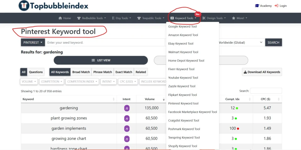Click the intent badge for gardening
The height and width of the screenshot is (150, 301).
[x=127, y=108]
